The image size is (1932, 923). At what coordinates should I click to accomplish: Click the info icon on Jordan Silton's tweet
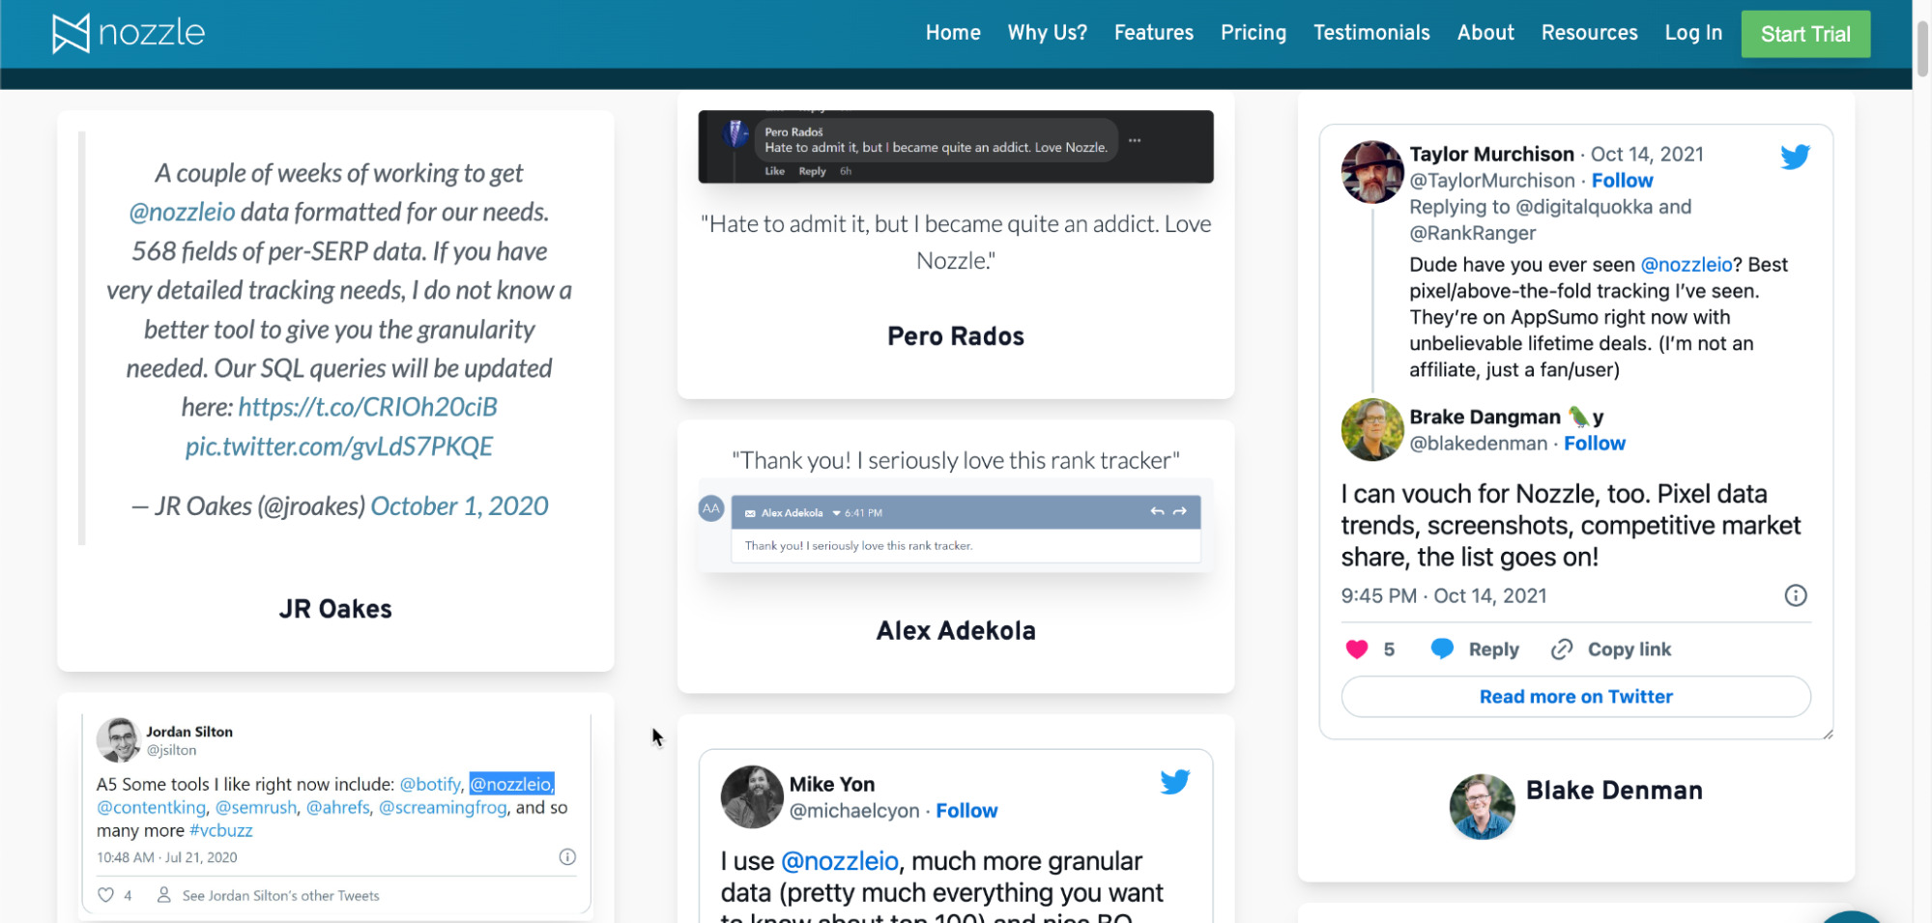[567, 856]
